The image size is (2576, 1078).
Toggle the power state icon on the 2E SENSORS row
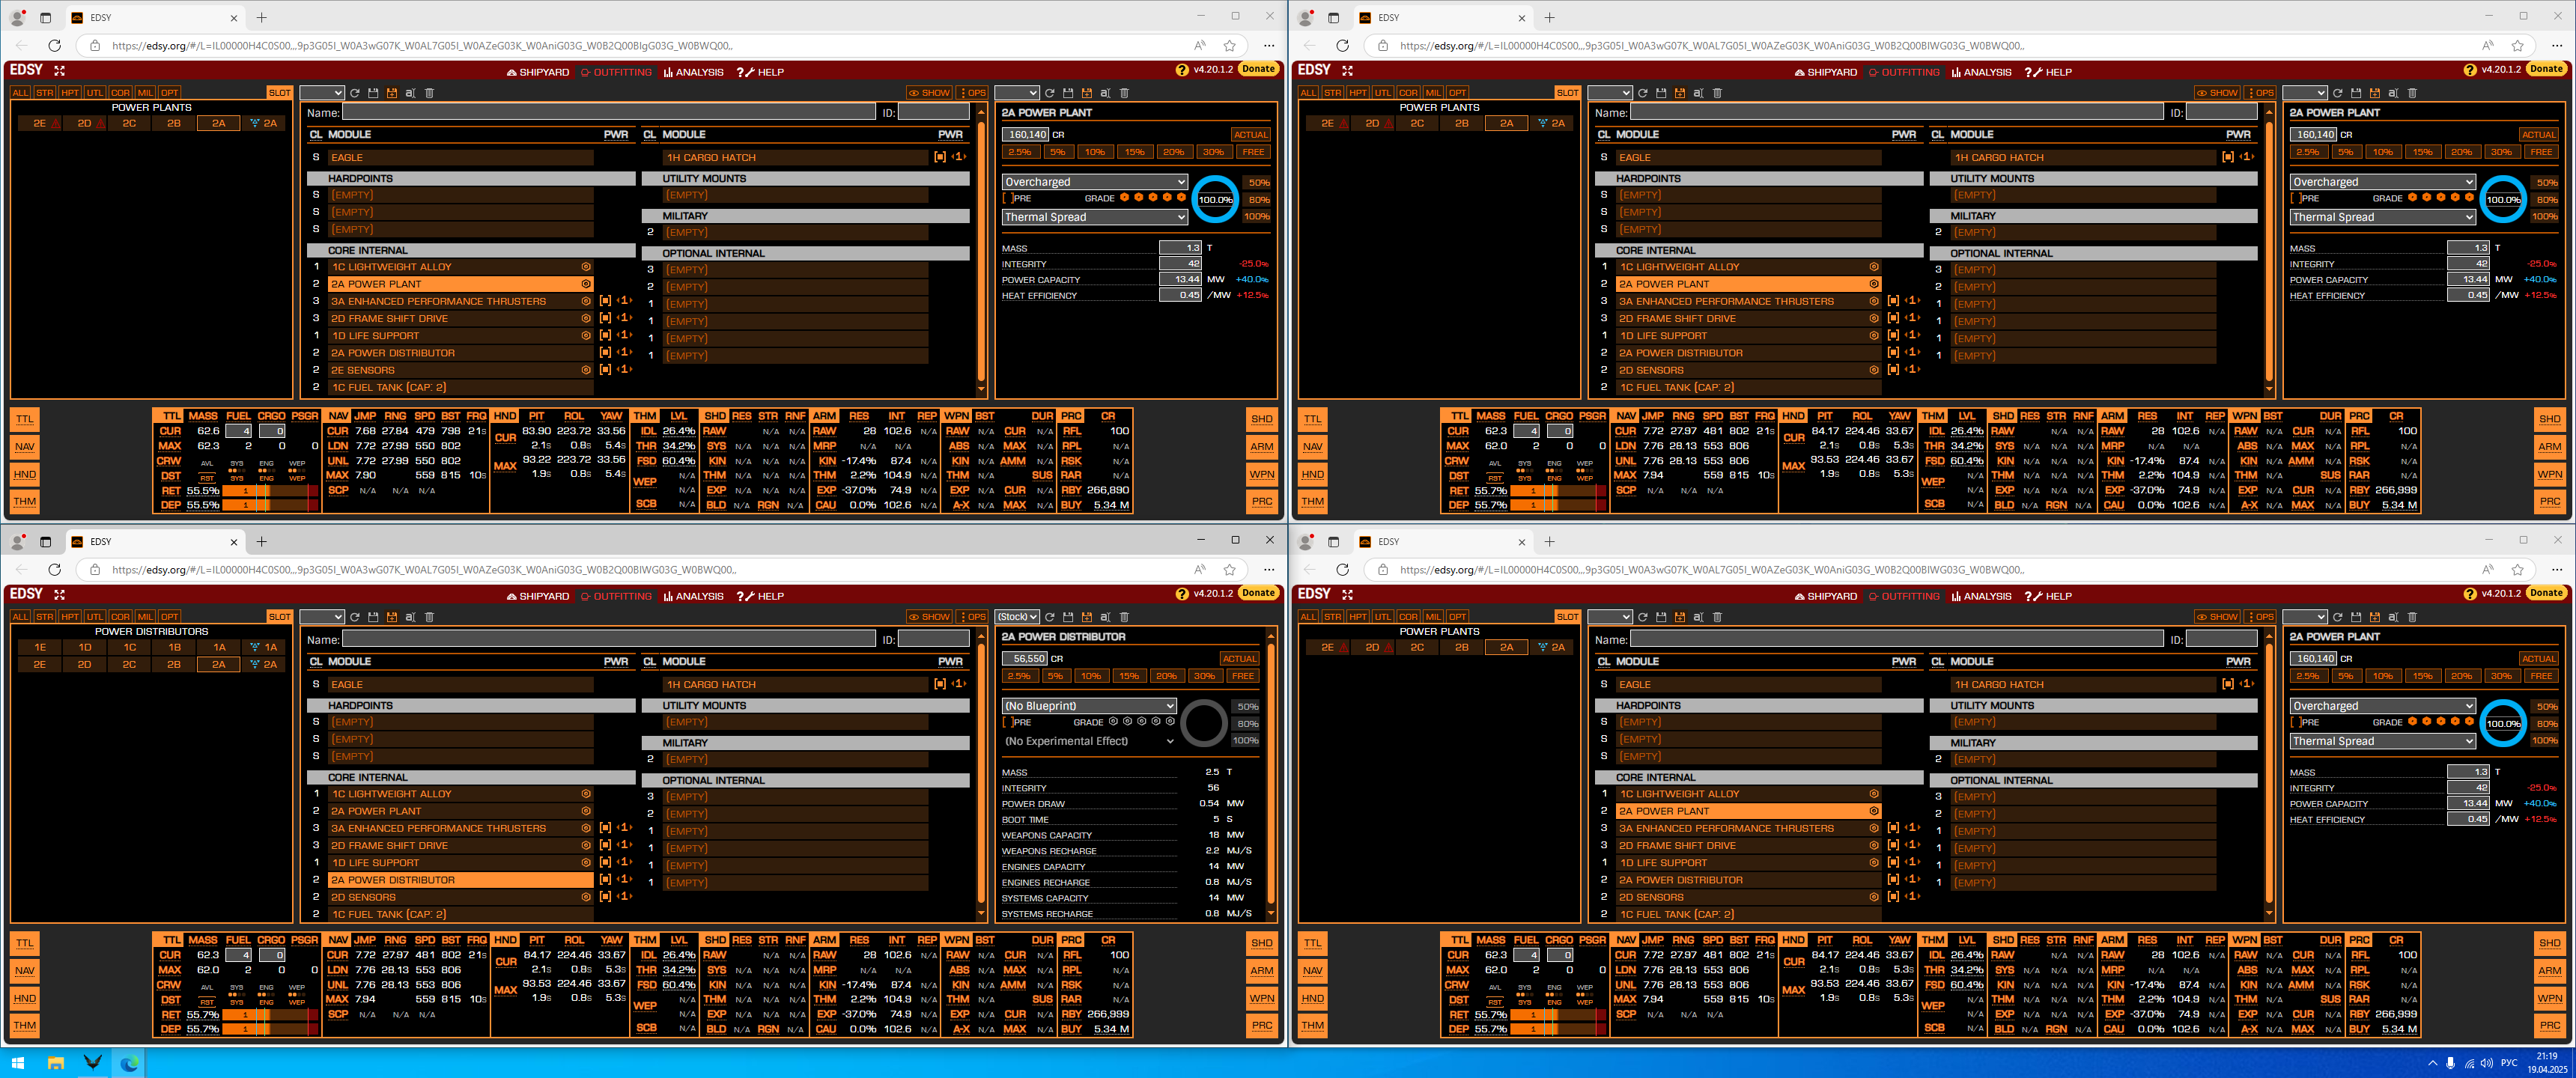pos(605,370)
